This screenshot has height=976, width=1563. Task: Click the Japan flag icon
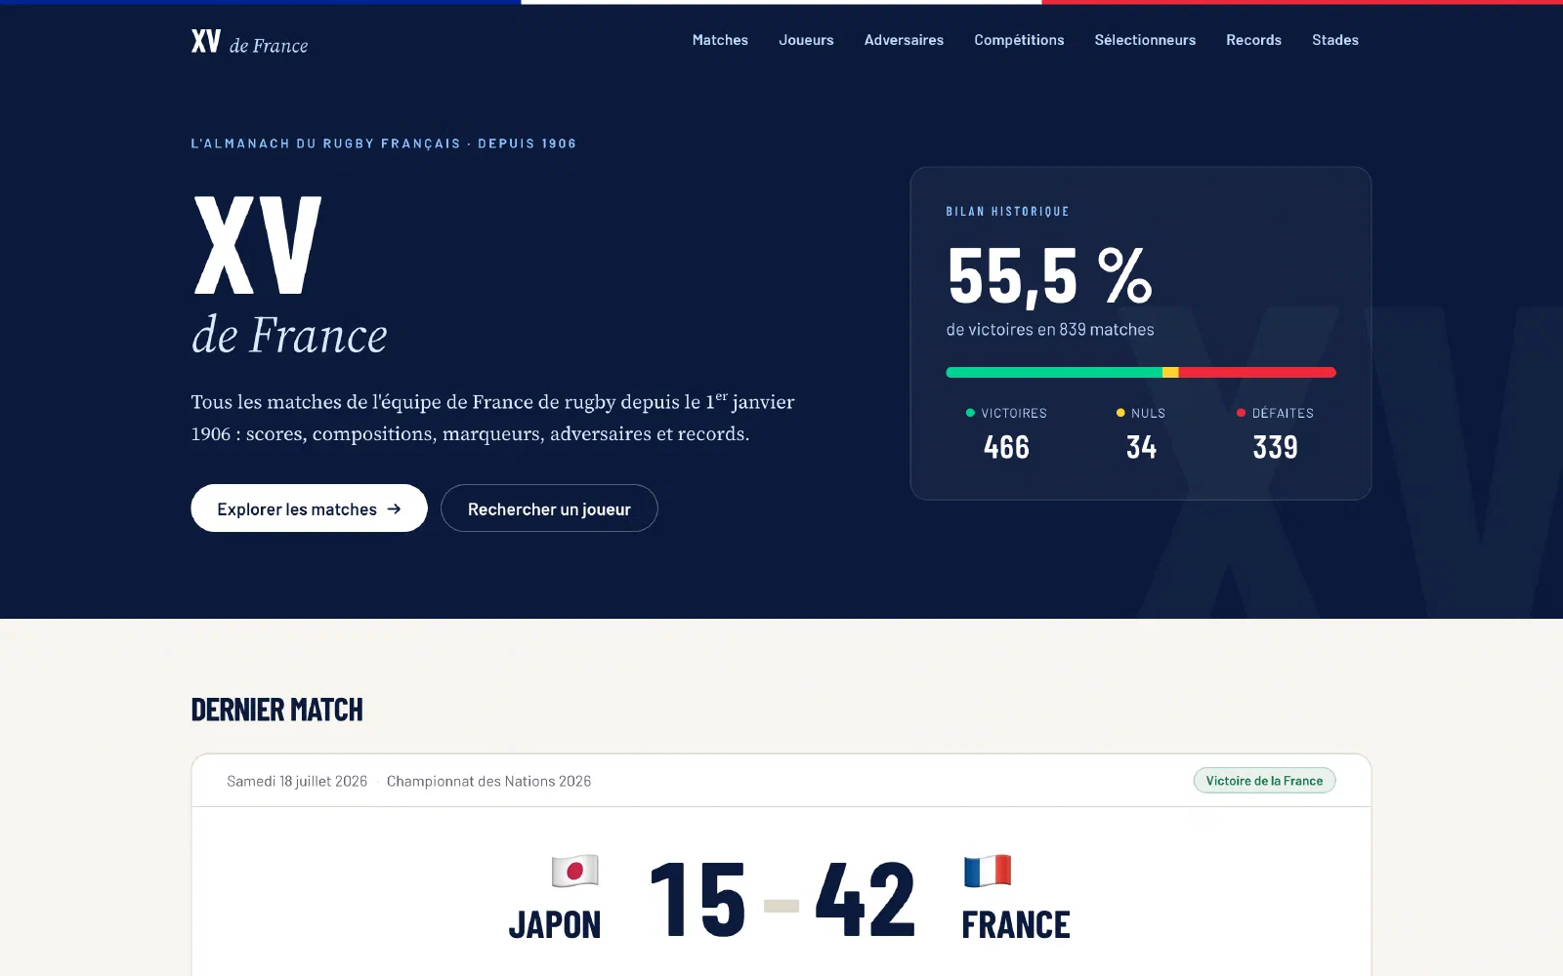tap(574, 871)
